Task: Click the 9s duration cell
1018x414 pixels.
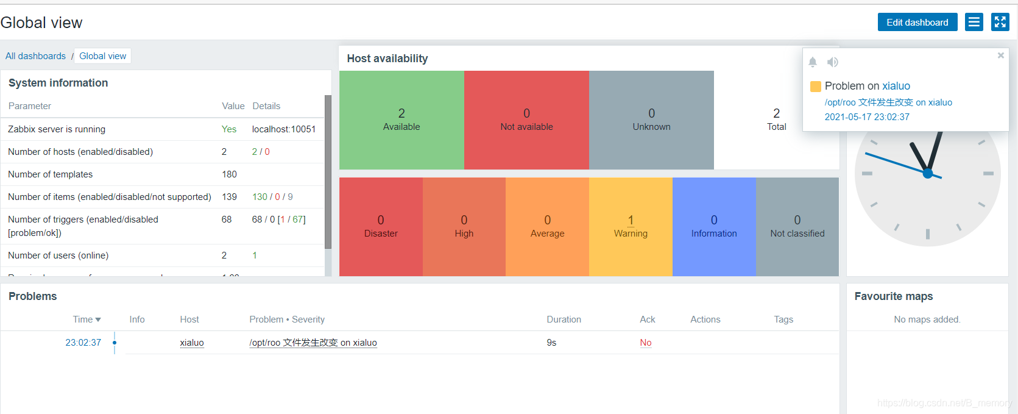Action: (551, 343)
